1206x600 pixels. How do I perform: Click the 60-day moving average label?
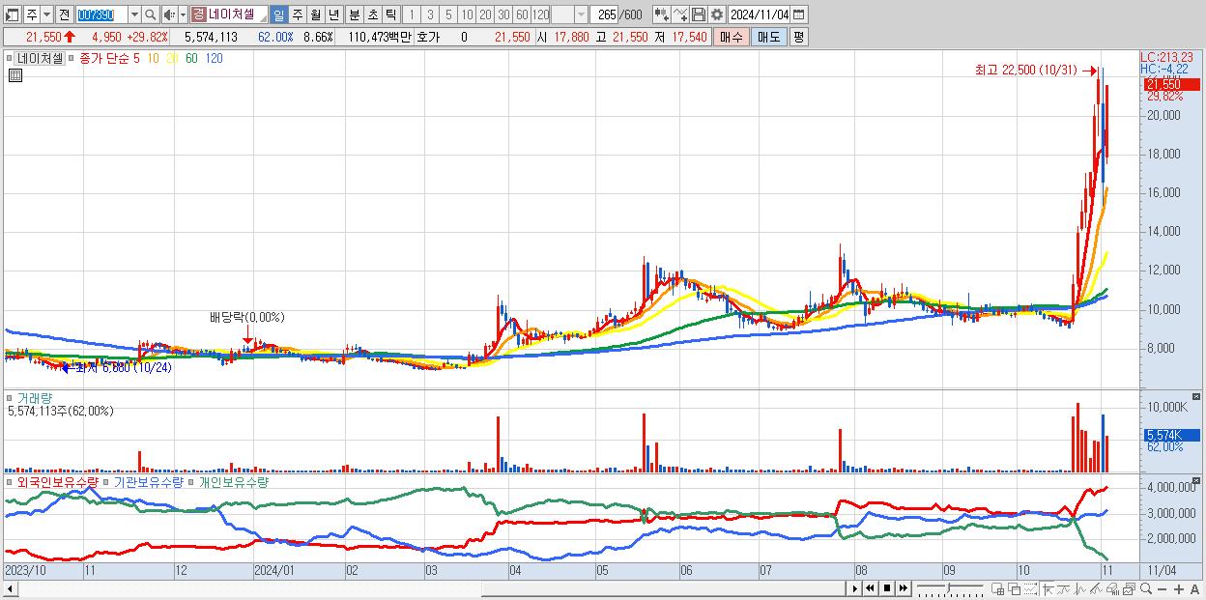(191, 58)
